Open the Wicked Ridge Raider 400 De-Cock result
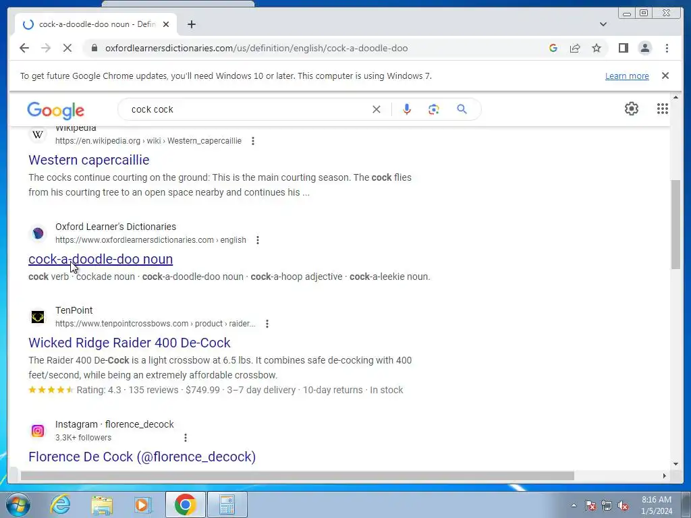Image resolution: width=691 pixels, height=518 pixels. click(x=130, y=343)
